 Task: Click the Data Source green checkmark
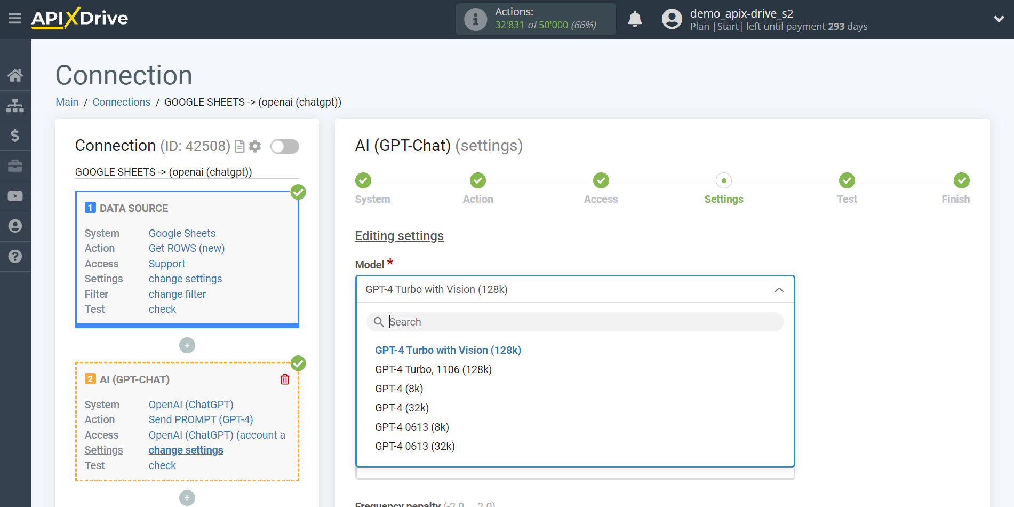[x=298, y=192]
